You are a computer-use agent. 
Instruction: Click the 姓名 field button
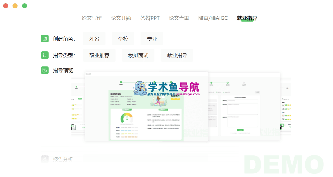tap(94, 39)
